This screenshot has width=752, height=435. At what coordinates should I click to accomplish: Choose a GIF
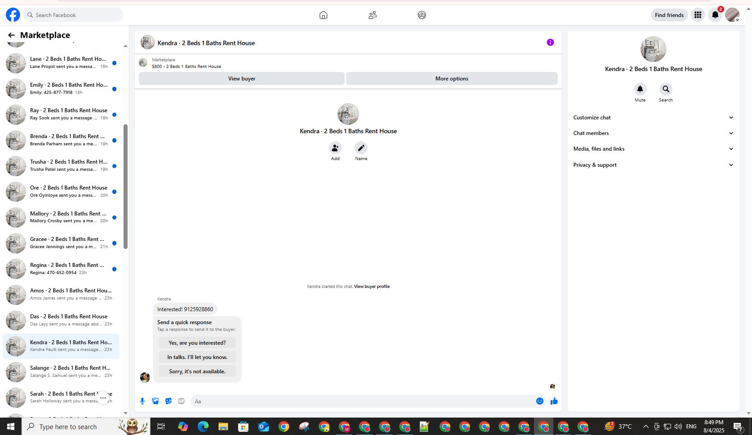click(x=181, y=401)
